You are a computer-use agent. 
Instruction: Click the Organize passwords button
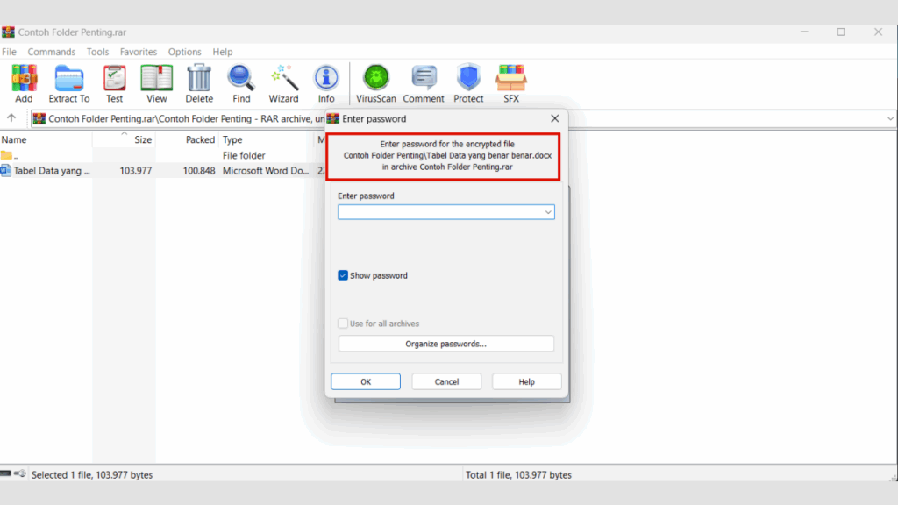[x=445, y=343]
